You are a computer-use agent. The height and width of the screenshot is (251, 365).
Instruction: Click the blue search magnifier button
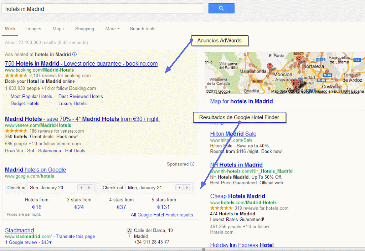221,9
